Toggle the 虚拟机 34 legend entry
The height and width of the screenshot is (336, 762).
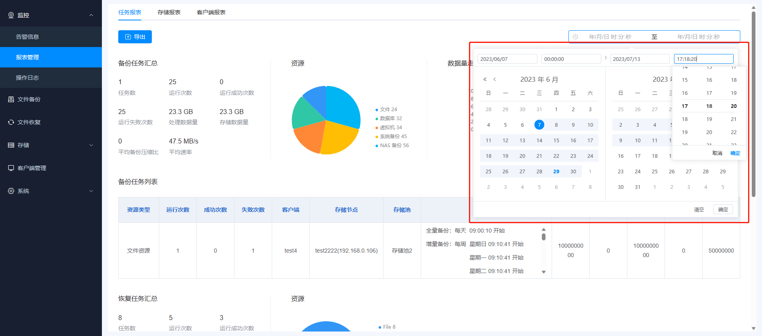390,128
